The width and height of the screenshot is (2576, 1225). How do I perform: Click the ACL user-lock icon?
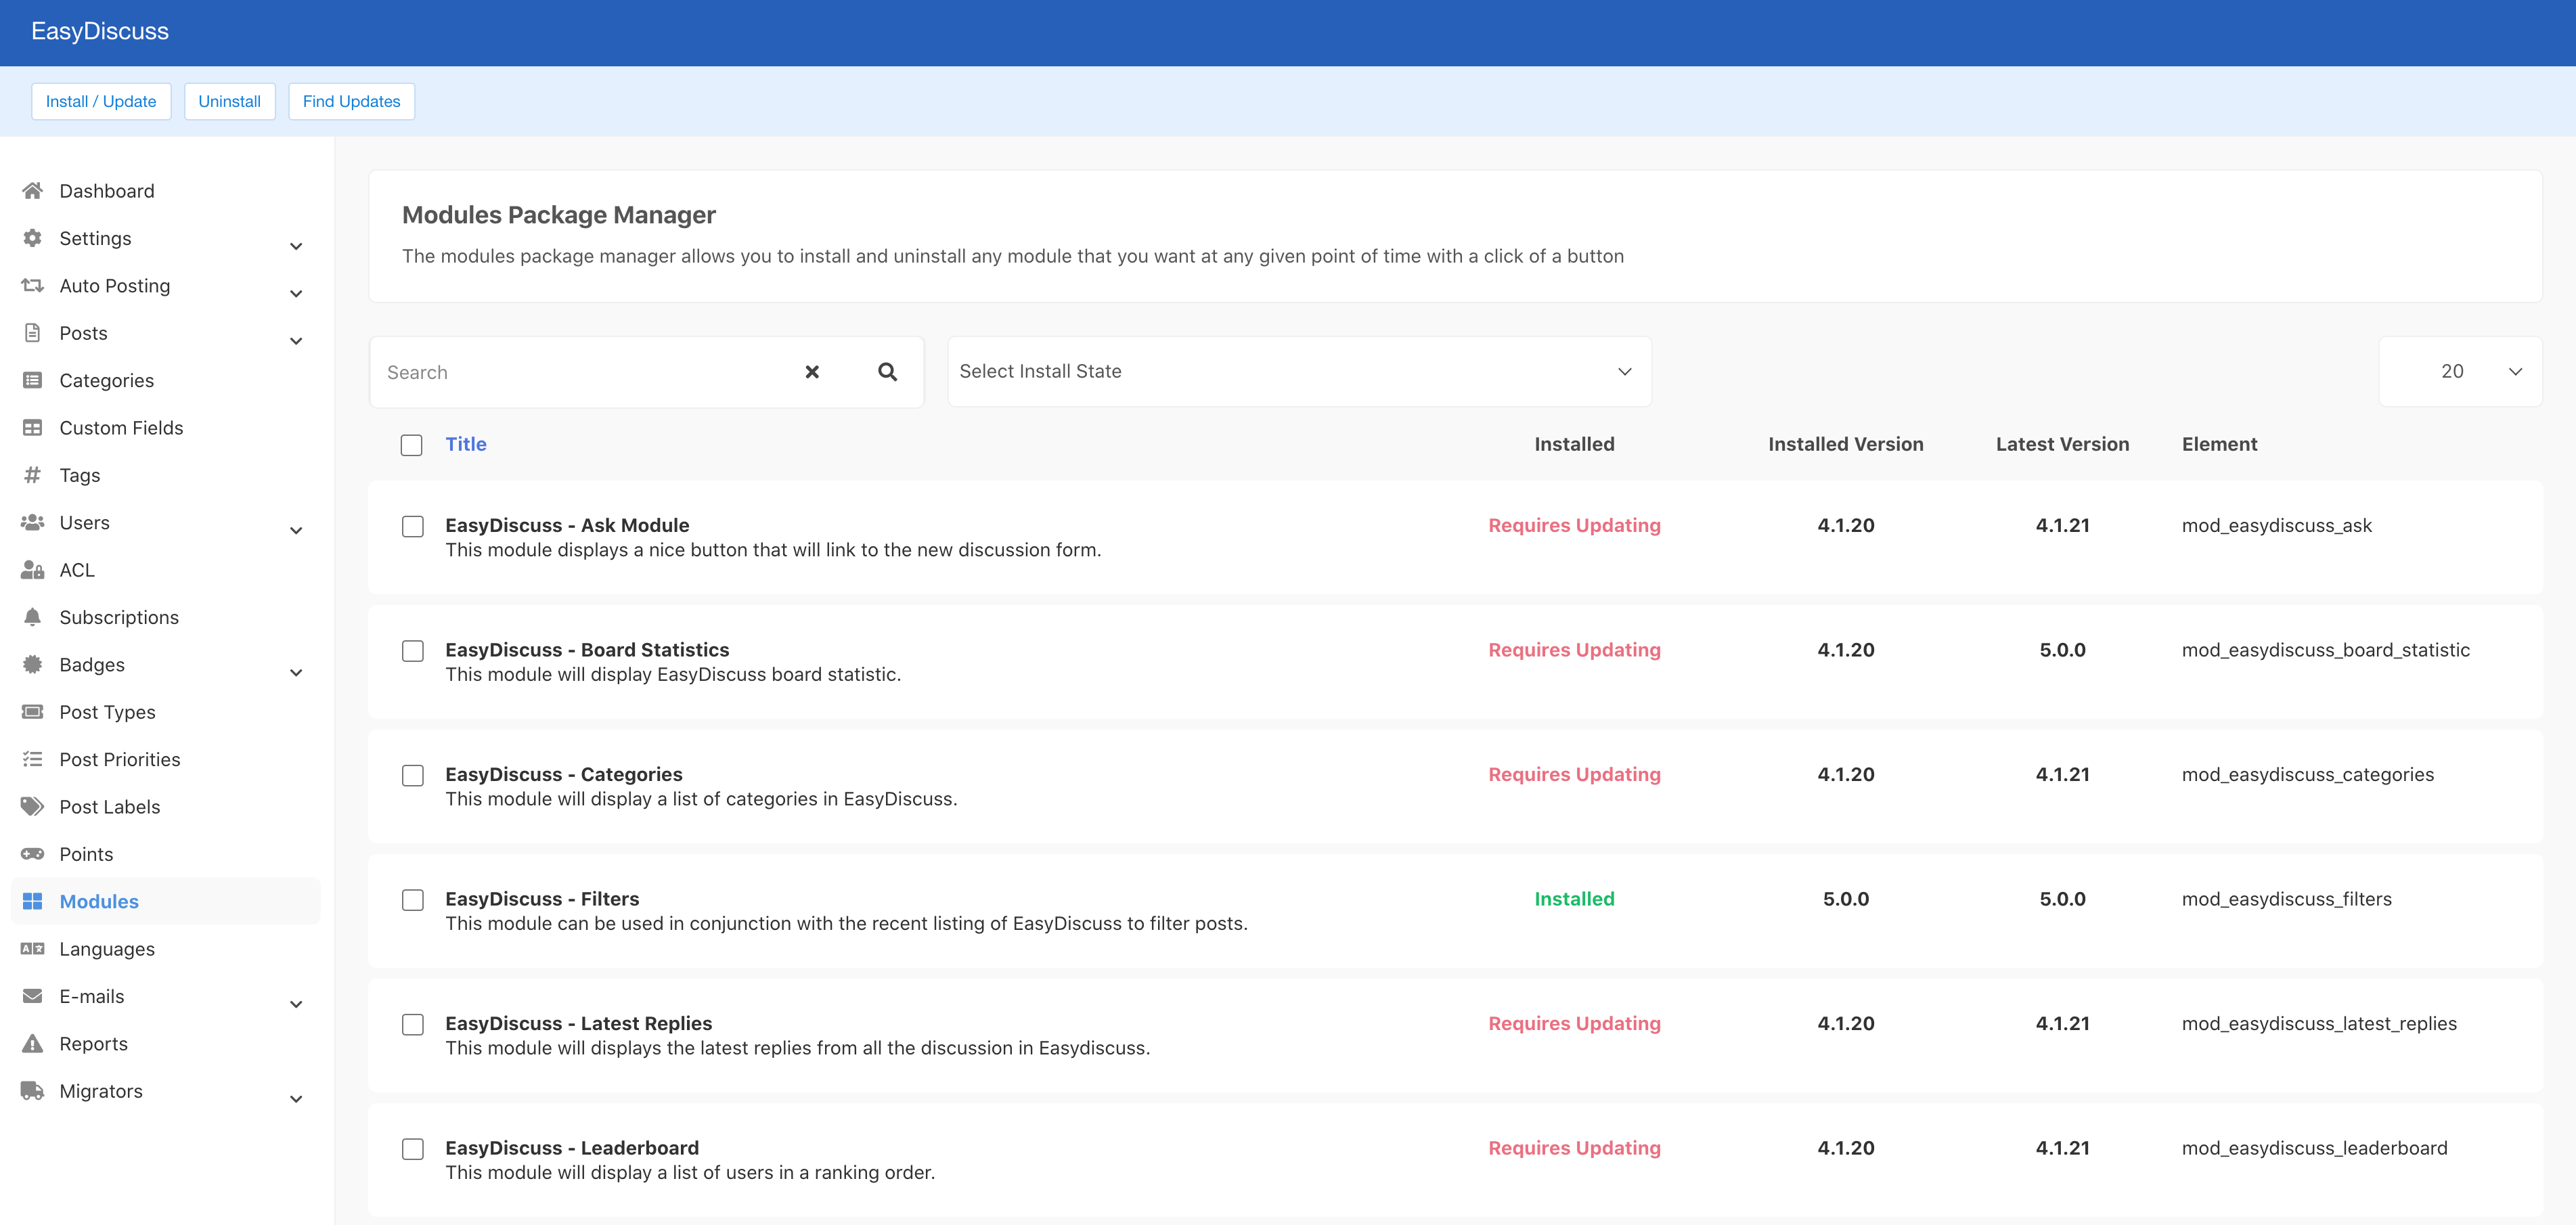[32, 570]
